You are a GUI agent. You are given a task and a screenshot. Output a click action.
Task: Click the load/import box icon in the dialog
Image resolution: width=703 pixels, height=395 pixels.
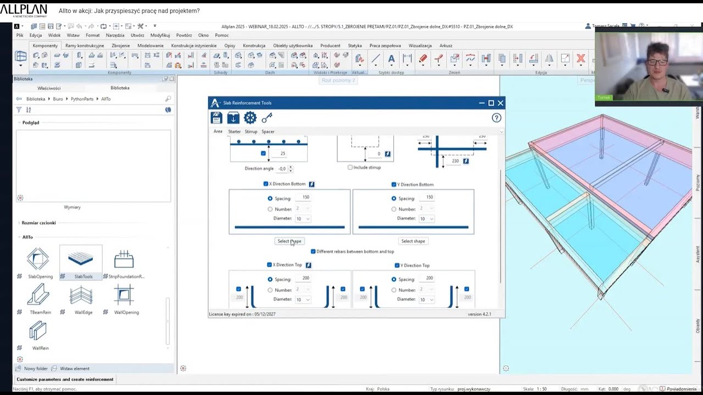tap(233, 118)
